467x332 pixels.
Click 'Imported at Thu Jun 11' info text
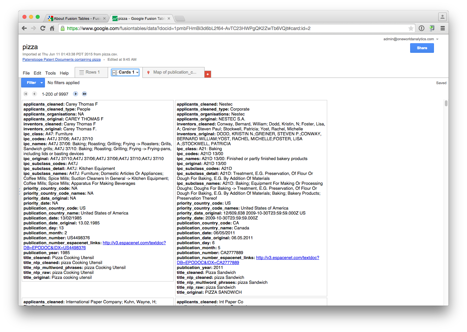pos(70,54)
